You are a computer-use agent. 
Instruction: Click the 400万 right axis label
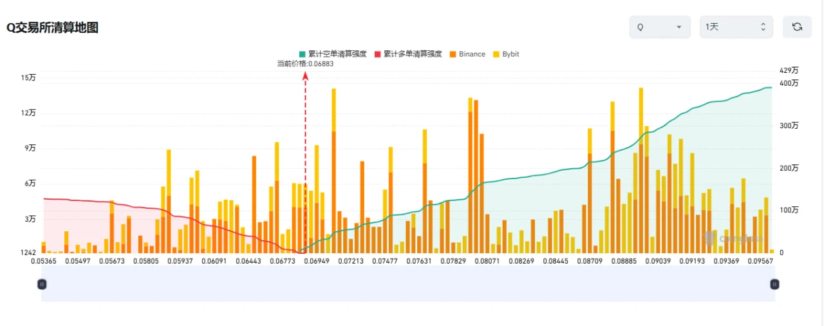pos(789,83)
